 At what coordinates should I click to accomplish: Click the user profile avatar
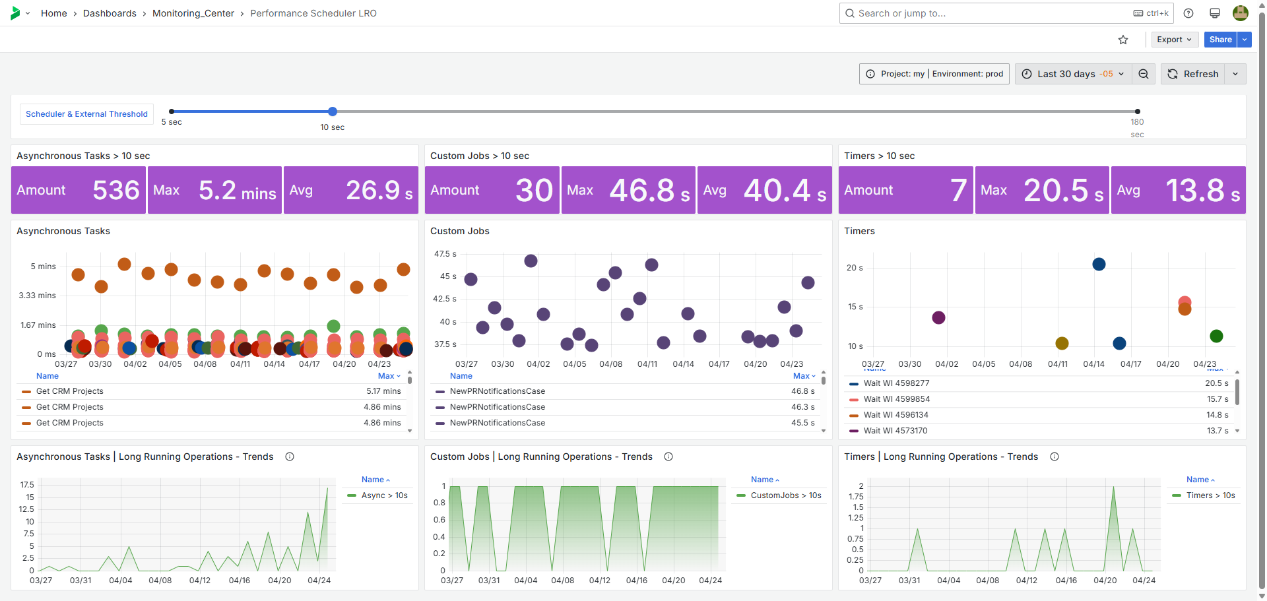coord(1240,13)
